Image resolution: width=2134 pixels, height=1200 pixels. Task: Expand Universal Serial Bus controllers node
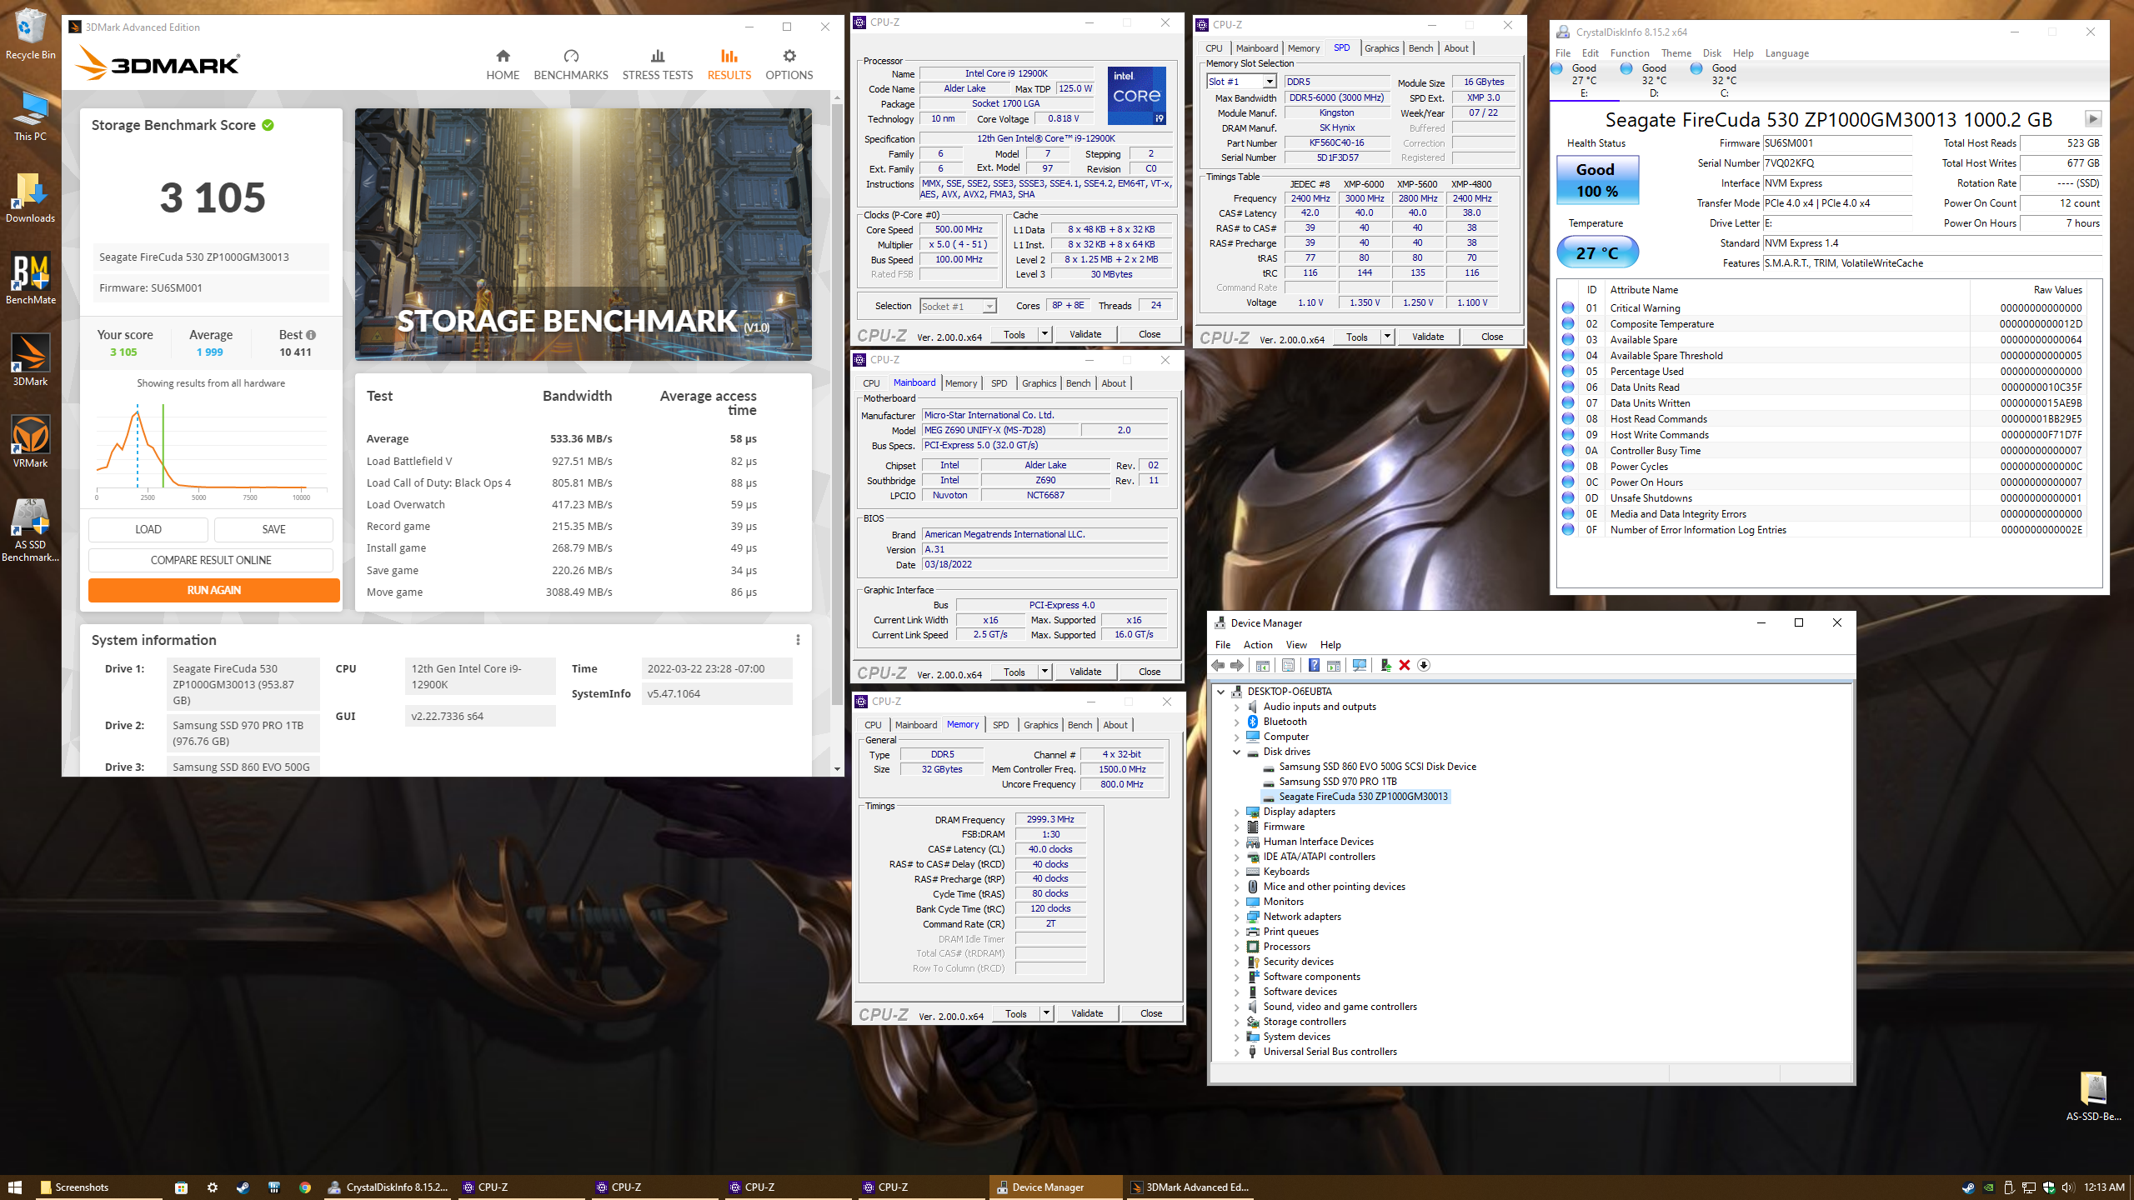(1237, 1052)
